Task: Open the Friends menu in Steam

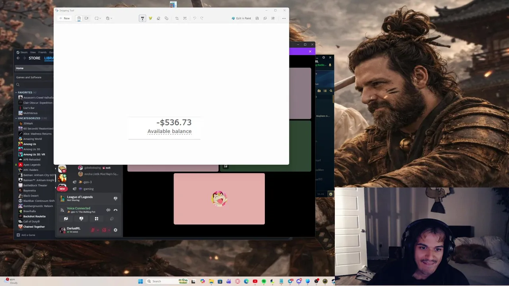Action: [x=42, y=52]
